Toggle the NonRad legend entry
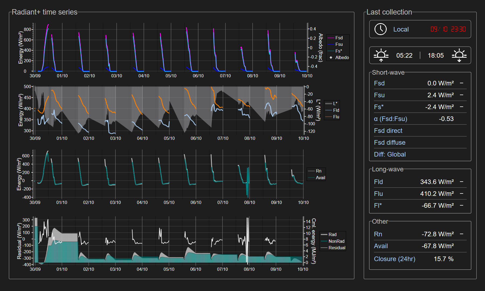The image size is (485, 291). click(x=336, y=241)
